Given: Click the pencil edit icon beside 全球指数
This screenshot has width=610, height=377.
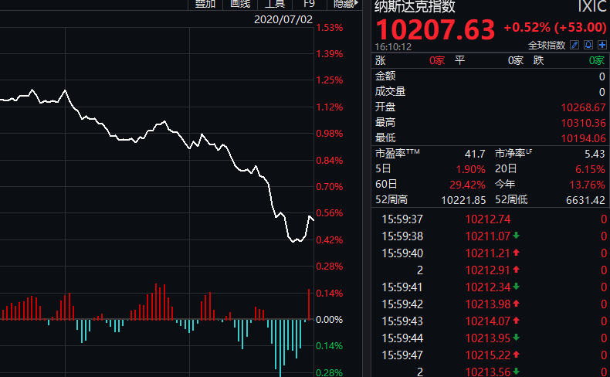Looking at the screenshot, I should (x=574, y=45).
